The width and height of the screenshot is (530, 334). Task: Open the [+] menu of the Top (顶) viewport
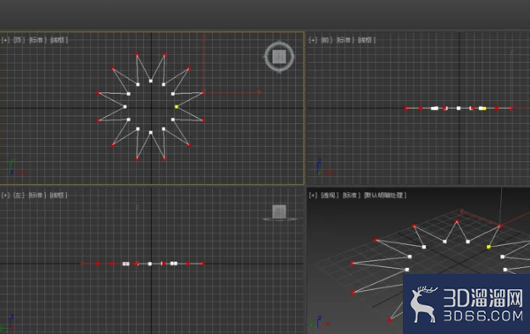pyautogui.click(x=5, y=40)
